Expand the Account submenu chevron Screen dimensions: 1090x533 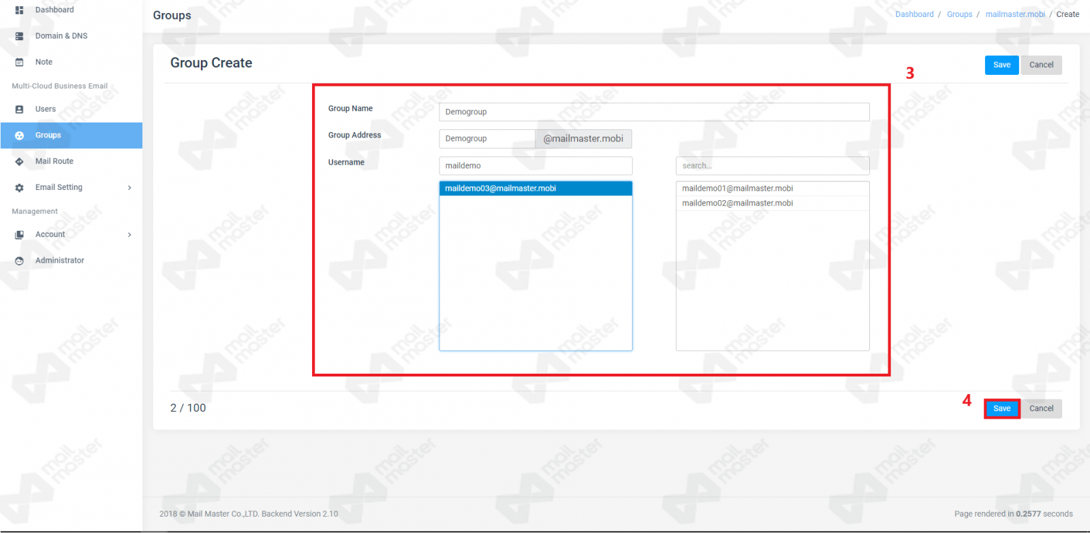pos(129,235)
